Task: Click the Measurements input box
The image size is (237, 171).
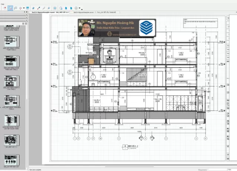Action: (218, 170)
